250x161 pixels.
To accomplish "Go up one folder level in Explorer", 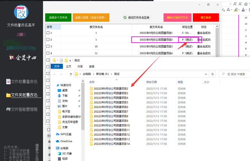I will click(71, 74).
